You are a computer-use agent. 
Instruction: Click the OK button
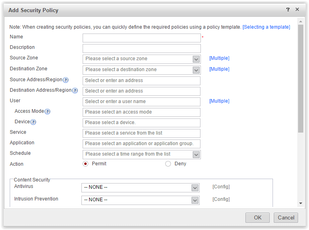coord(258,217)
